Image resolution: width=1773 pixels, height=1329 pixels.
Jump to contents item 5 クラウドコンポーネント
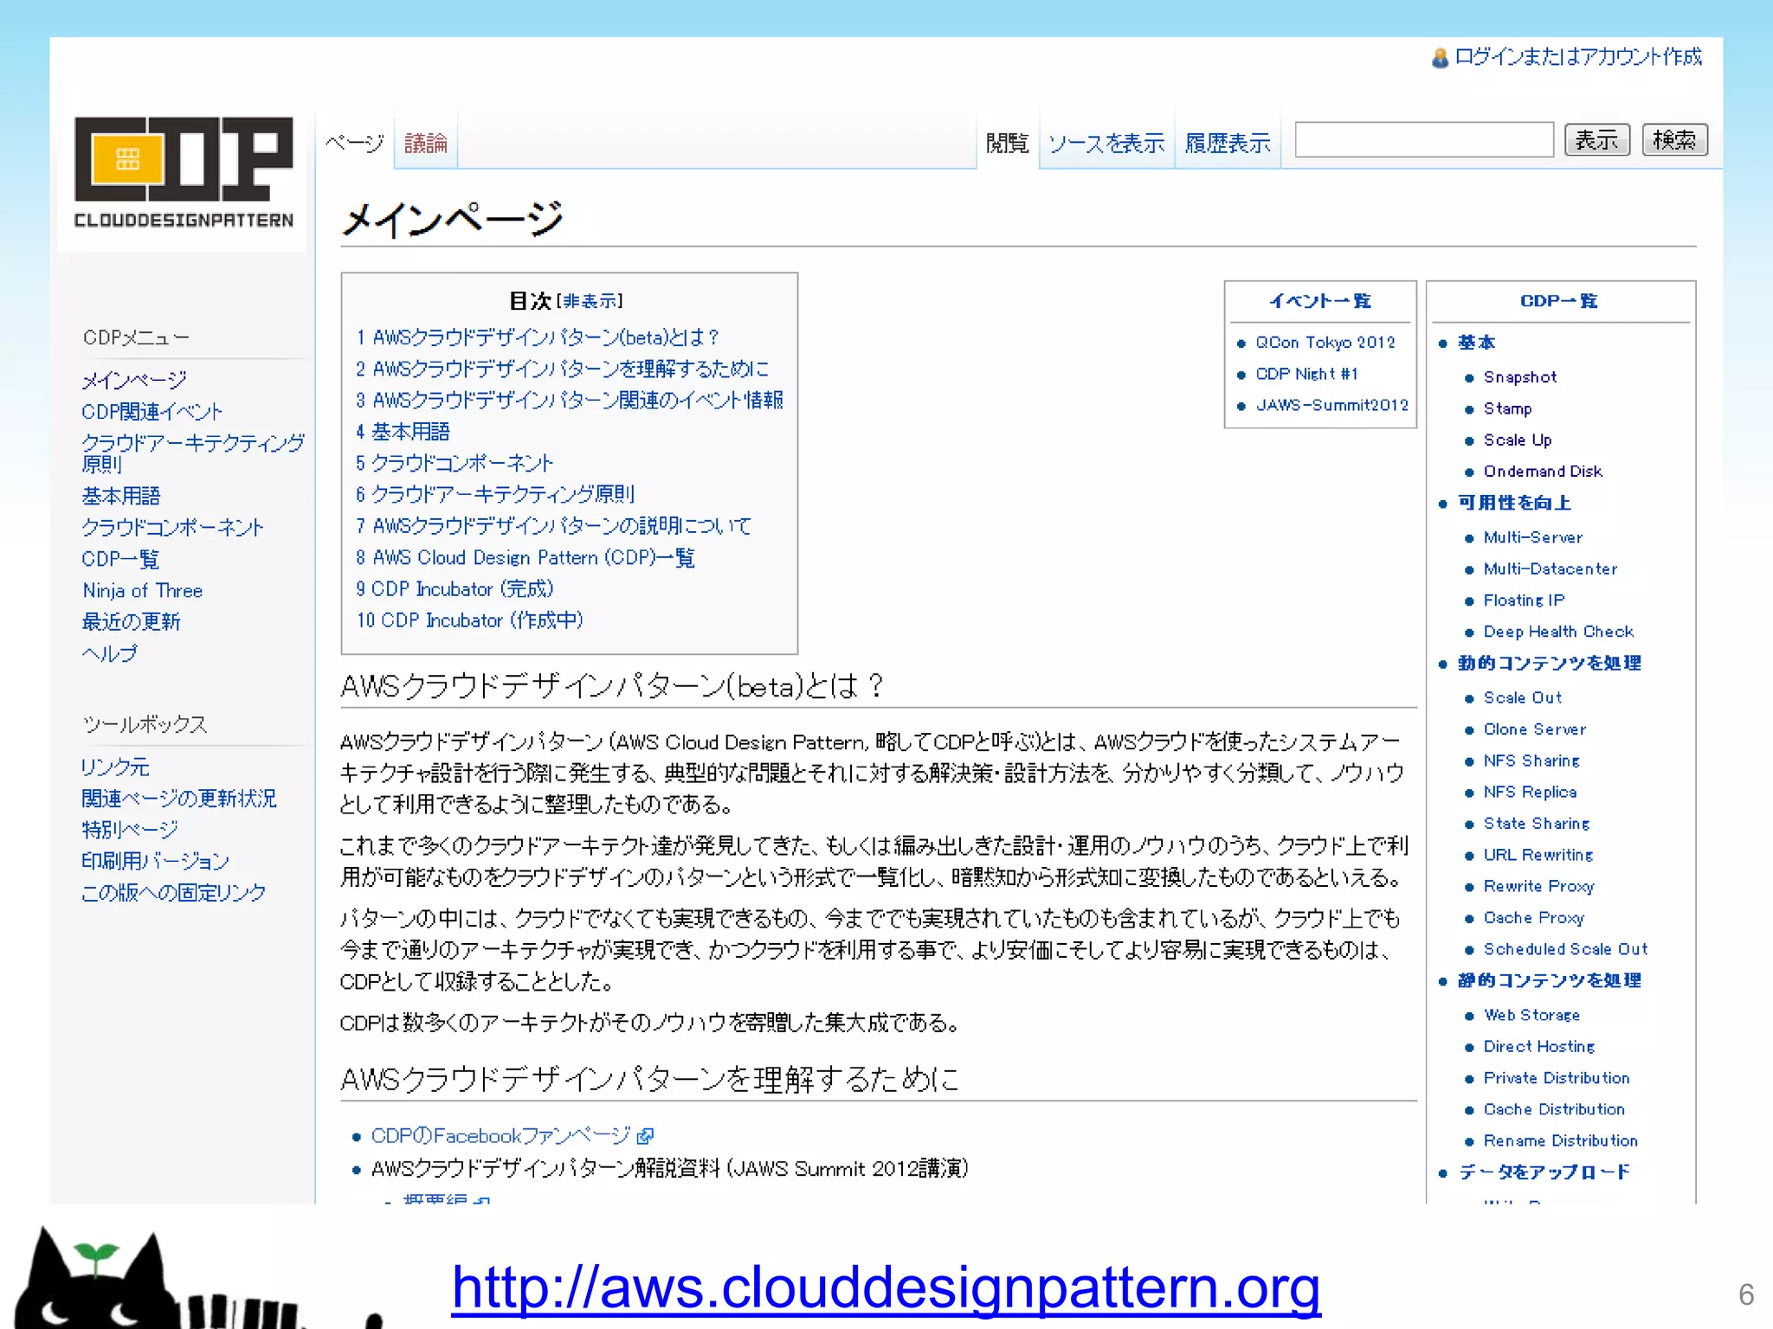pos(455,463)
